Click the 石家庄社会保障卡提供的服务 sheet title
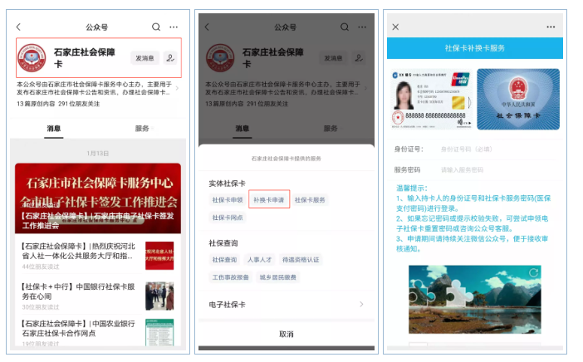This screenshot has height=362, width=583. tap(287, 159)
